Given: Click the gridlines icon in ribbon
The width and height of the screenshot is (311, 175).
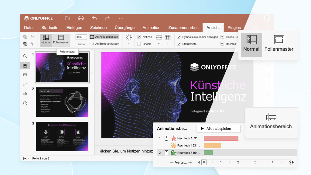Looking at the screenshot, I should pyautogui.click(x=167, y=37).
